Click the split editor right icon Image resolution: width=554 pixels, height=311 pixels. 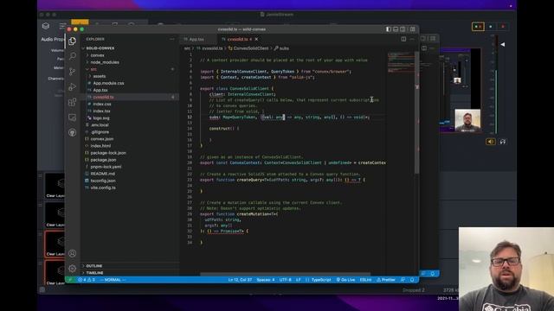click(403, 39)
